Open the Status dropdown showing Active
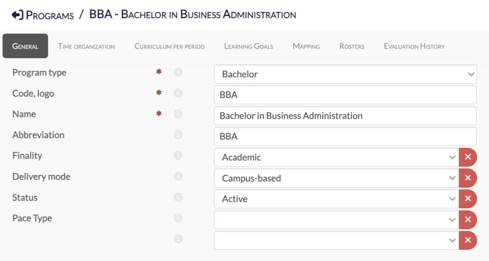The height and width of the screenshot is (261, 489). click(x=336, y=198)
